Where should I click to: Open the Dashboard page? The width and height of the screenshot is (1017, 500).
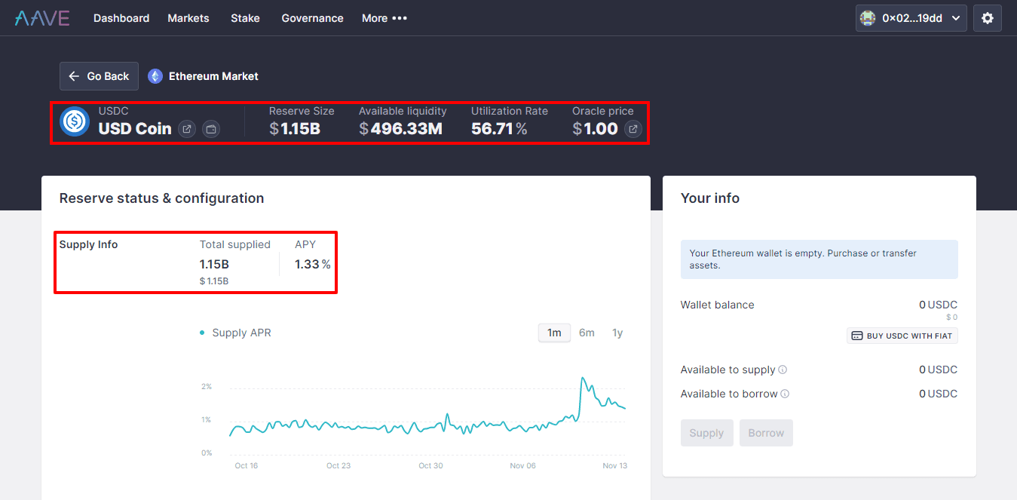[121, 18]
